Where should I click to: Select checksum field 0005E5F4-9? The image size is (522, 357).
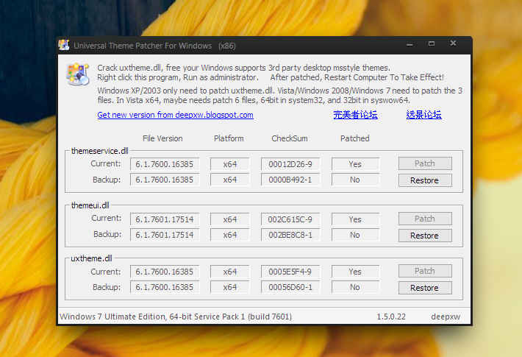click(x=290, y=272)
